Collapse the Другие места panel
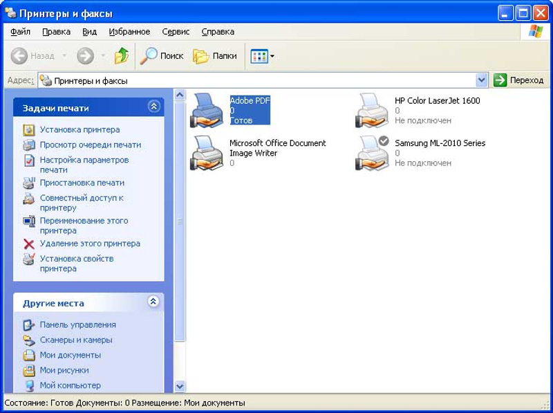553x413 pixels. (x=153, y=302)
